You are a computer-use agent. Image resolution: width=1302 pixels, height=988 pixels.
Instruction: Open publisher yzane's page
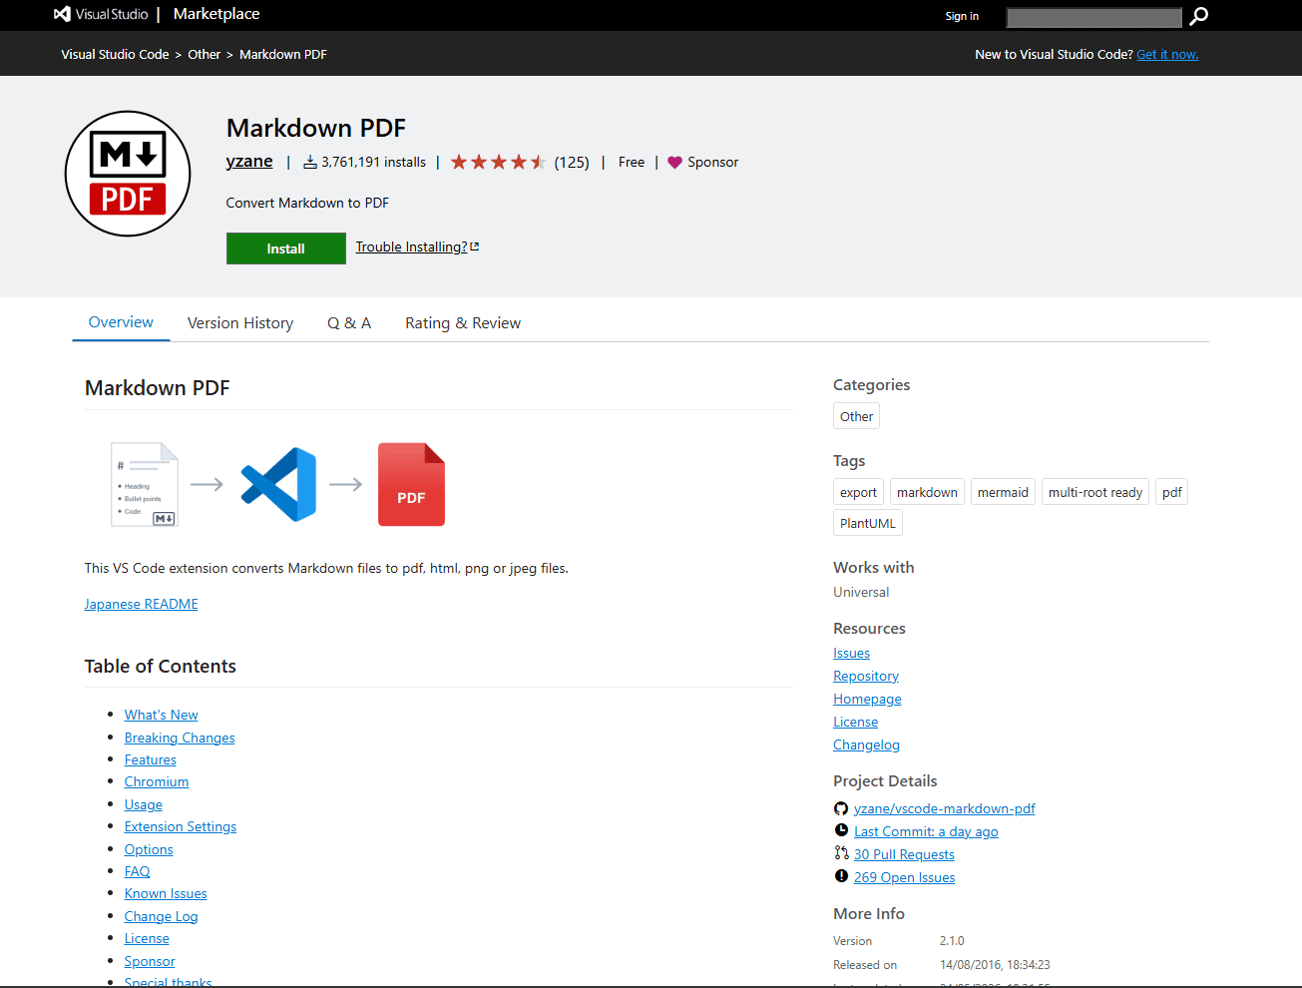click(249, 161)
